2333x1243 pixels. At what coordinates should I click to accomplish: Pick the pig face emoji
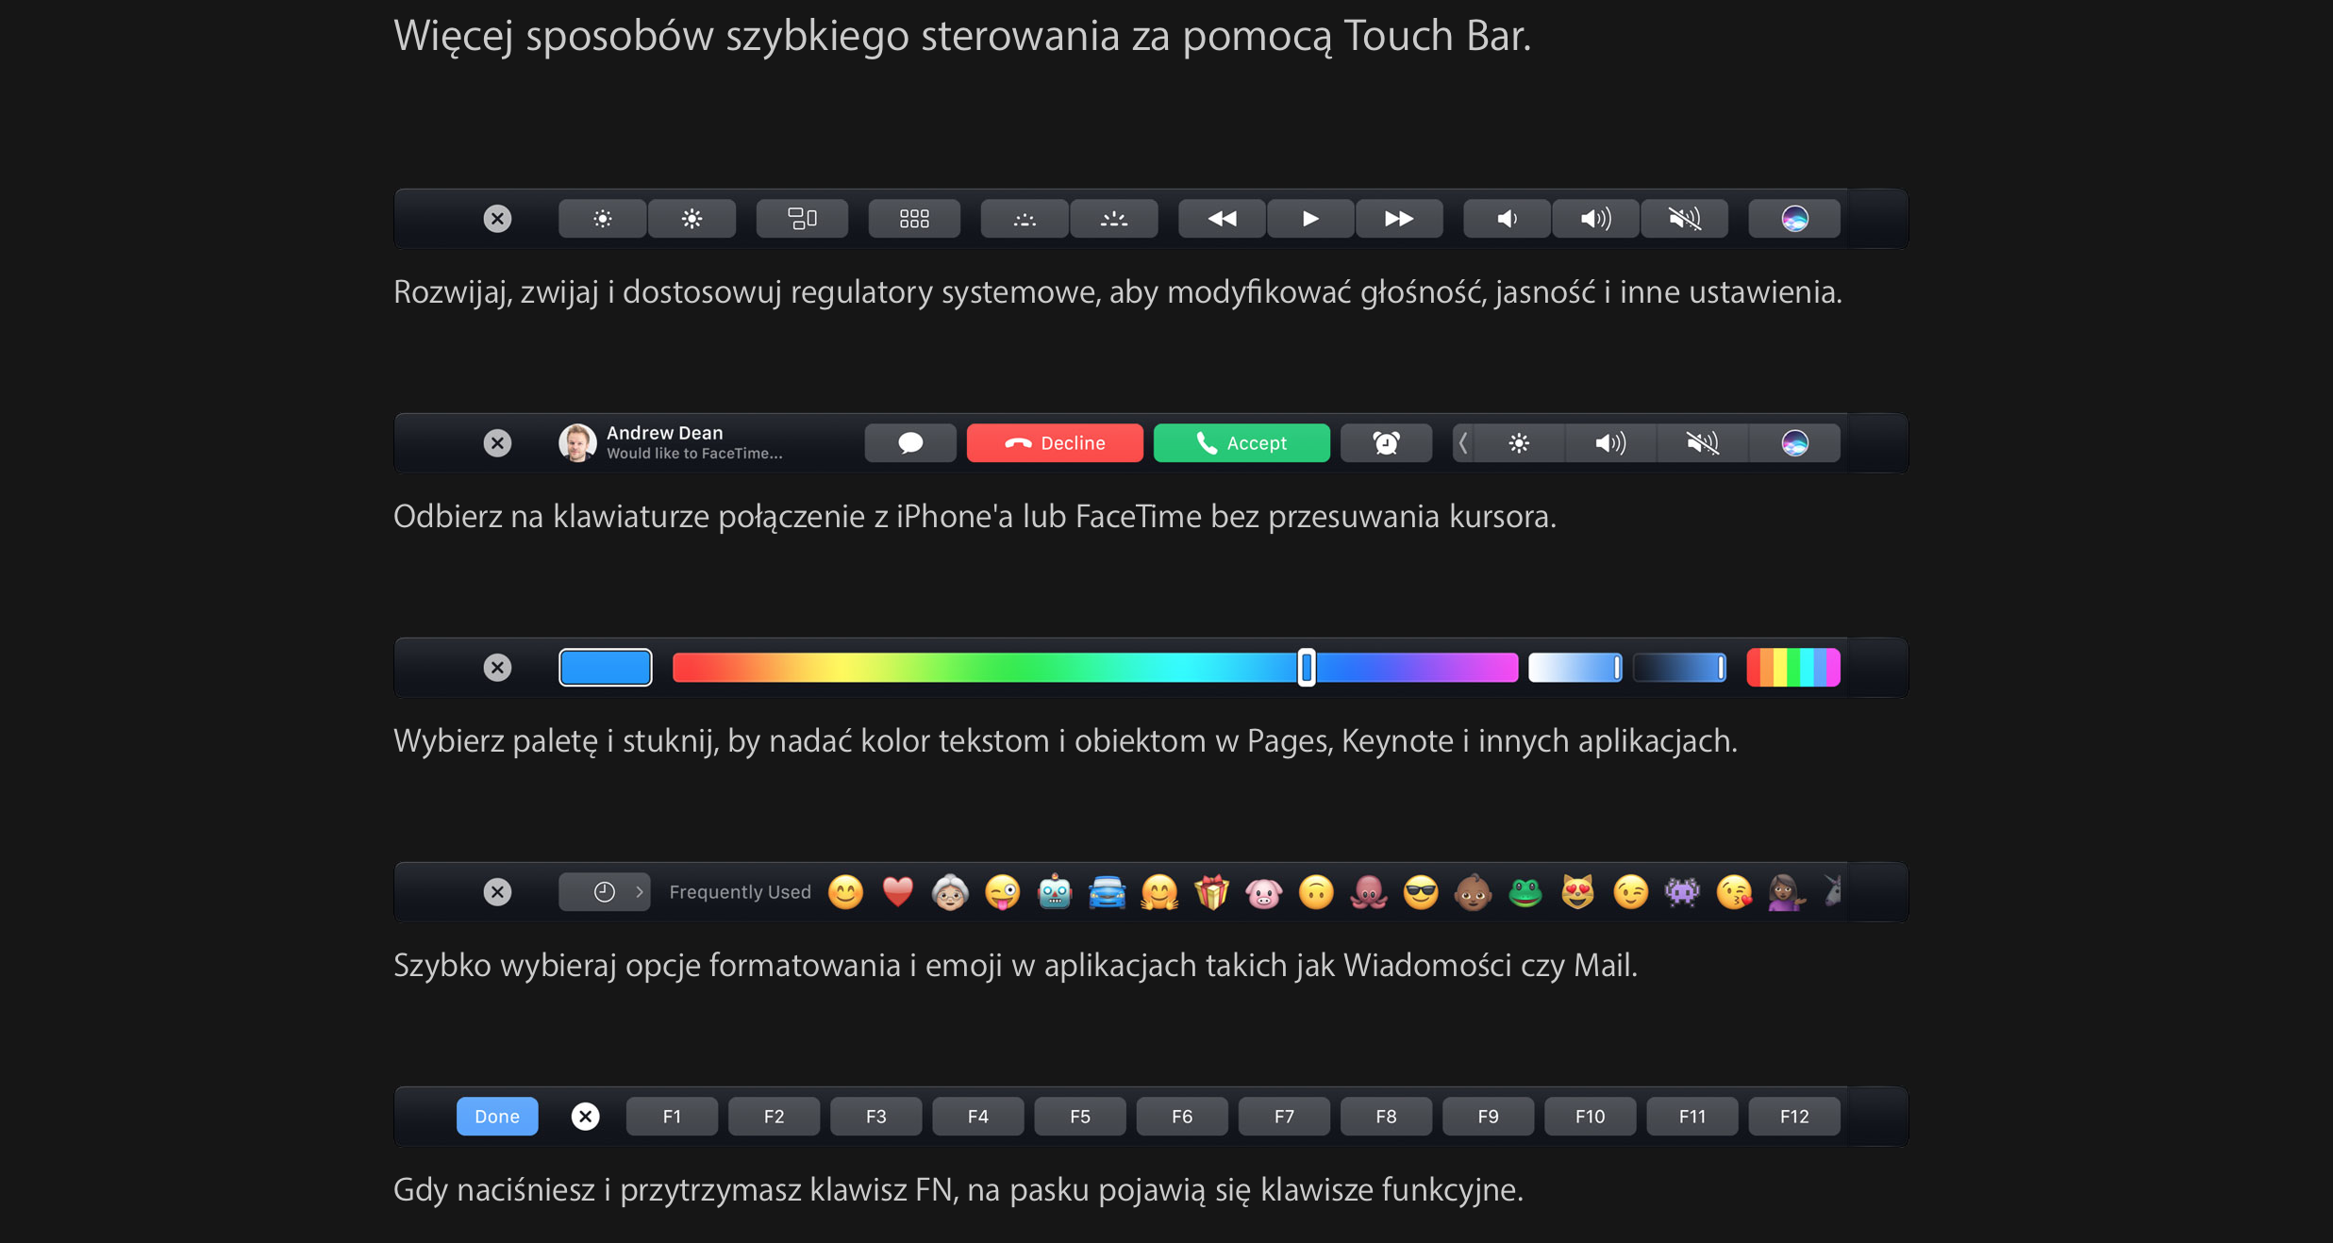click(x=1264, y=892)
